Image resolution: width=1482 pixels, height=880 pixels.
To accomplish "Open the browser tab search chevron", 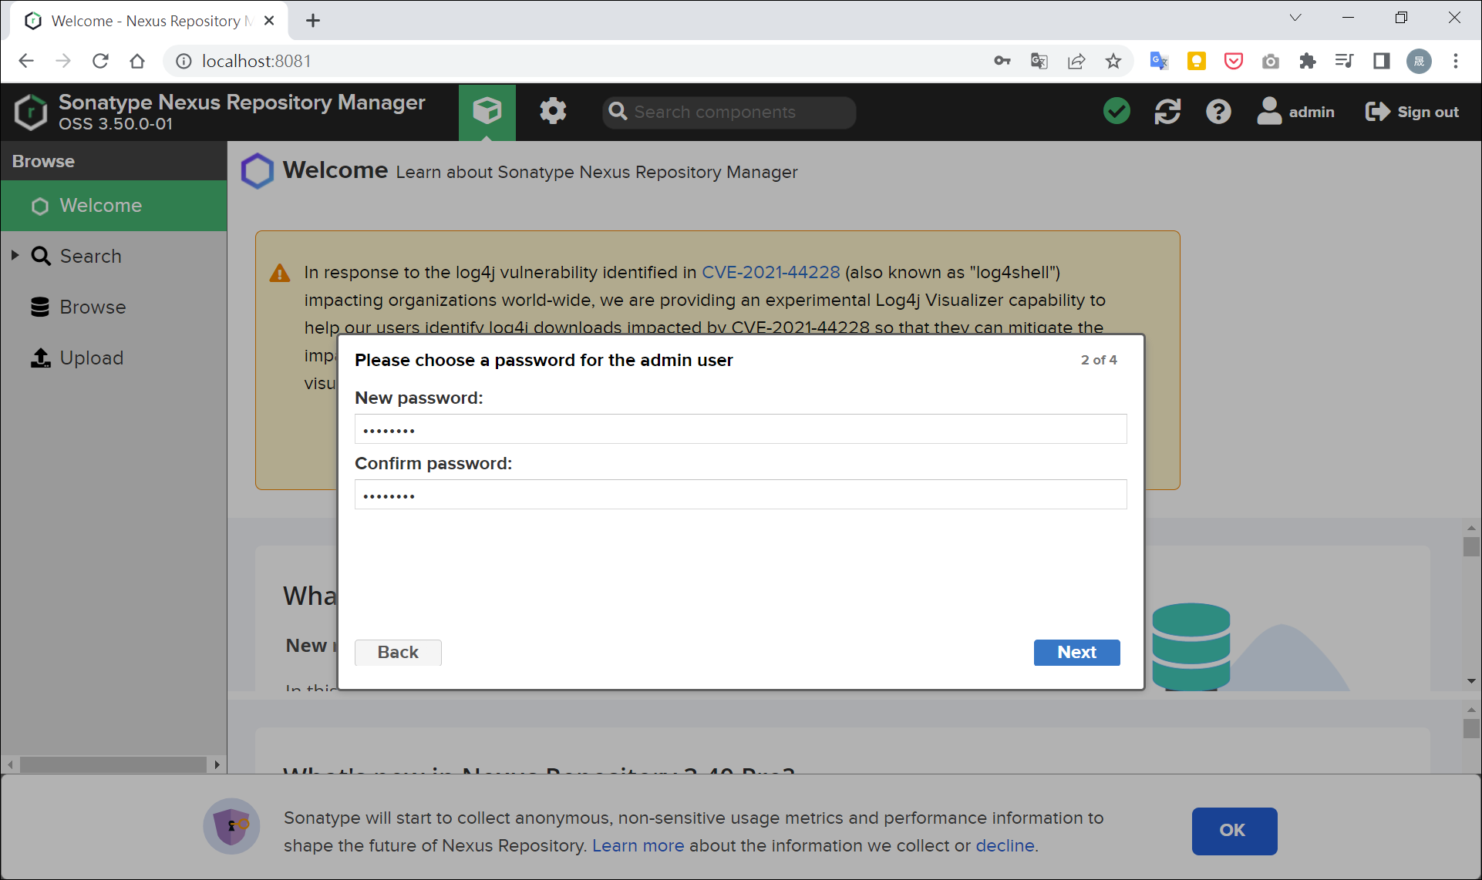I will point(1295,17).
